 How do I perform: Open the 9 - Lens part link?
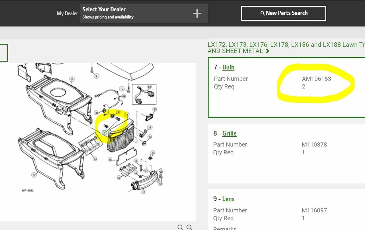click(228, 199)
